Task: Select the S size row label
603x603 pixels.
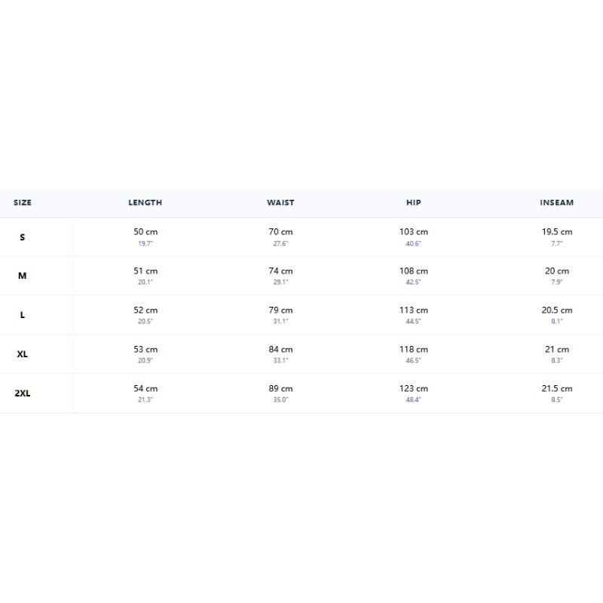Action: (x=23, y=237)
